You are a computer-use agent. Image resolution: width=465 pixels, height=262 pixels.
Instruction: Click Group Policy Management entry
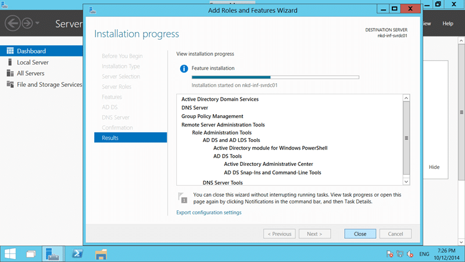(x=212, y=116)
